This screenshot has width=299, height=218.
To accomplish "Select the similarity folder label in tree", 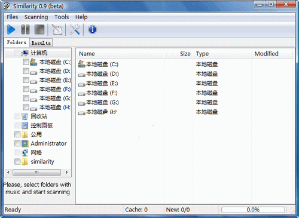I will coord(42,161).
